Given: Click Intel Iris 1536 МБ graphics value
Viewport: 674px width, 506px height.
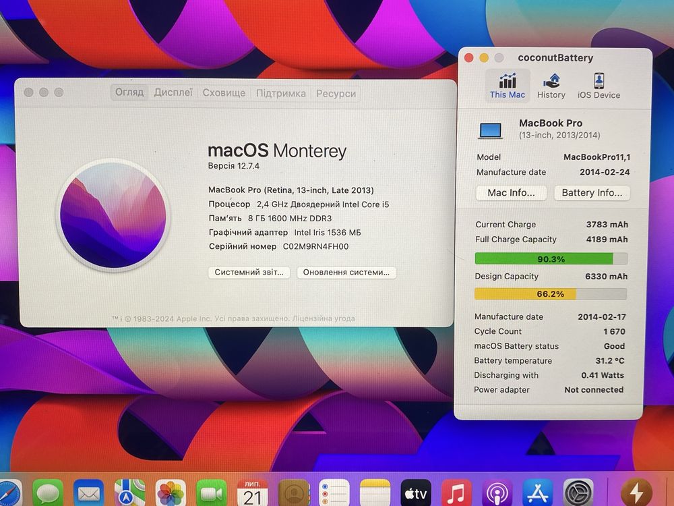Looking at the screenshot, I should click(328, 233).
